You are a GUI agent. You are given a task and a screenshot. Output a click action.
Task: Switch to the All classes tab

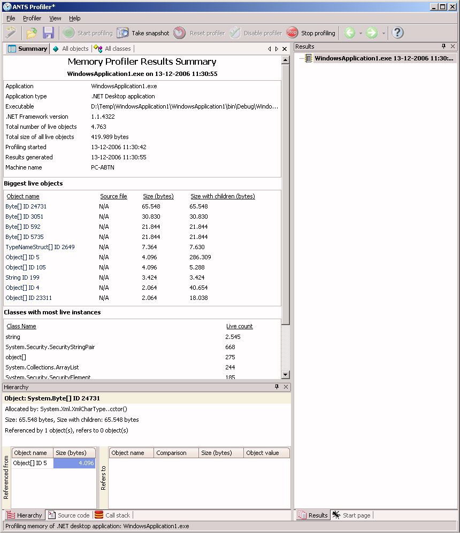point(113,49)
